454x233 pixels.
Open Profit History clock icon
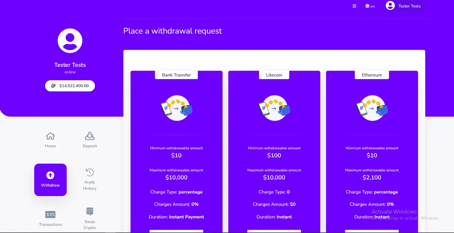click(90, 172)
